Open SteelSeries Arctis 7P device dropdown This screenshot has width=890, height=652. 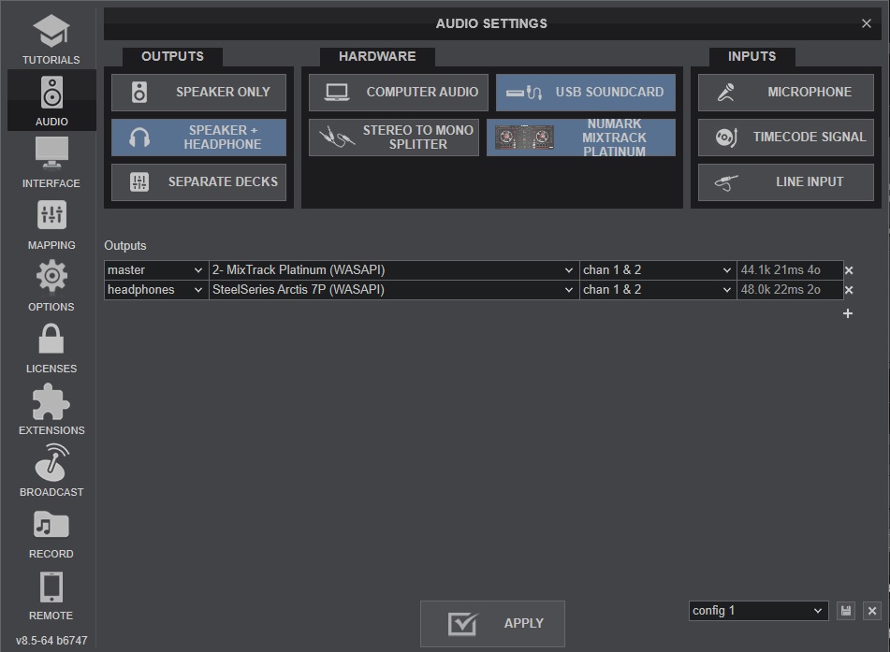tap(394, 289)
